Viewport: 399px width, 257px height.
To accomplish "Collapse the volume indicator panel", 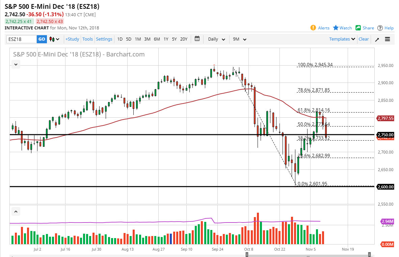I will coord(16,211).
